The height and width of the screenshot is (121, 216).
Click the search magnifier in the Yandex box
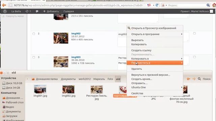208,5
